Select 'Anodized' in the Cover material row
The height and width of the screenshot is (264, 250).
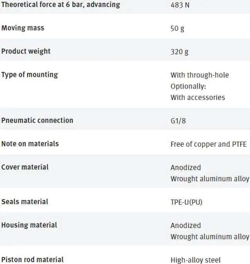[186, 168]
